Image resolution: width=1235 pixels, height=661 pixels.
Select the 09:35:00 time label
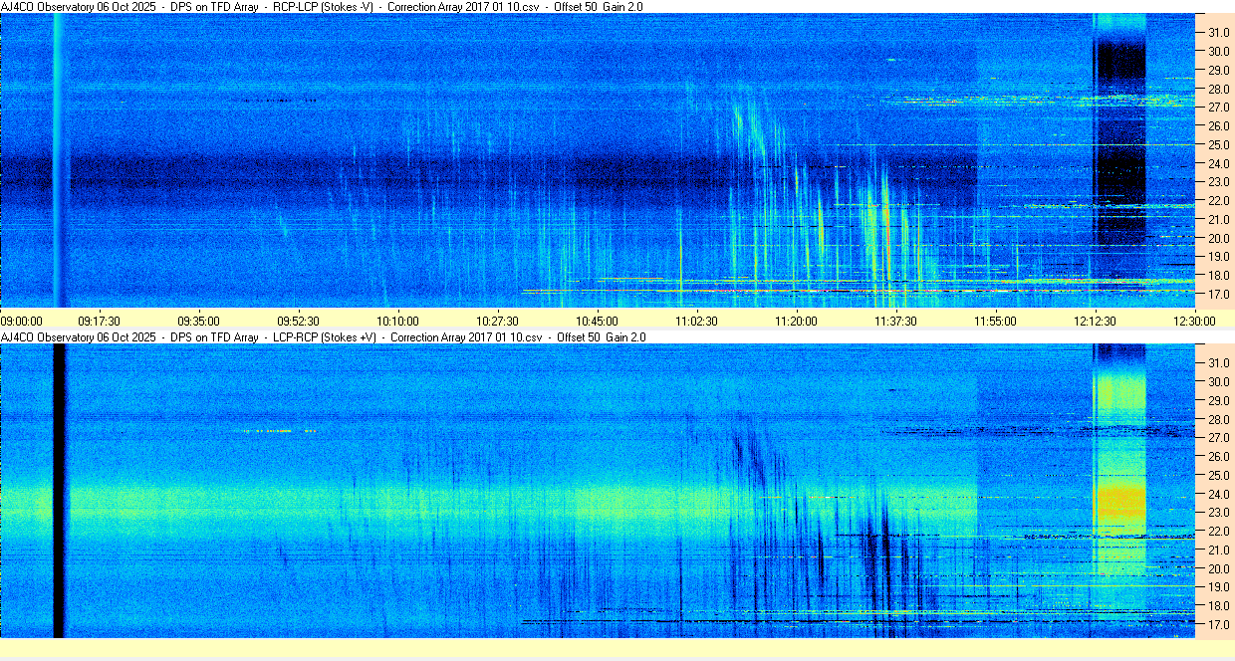199,322
